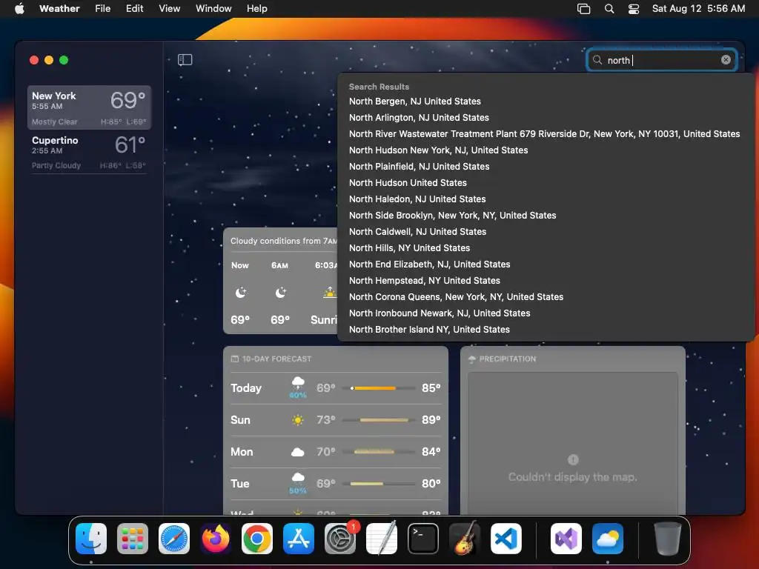759x569 pixels.
Task: Open the View menu
Action: click(170, 8)
